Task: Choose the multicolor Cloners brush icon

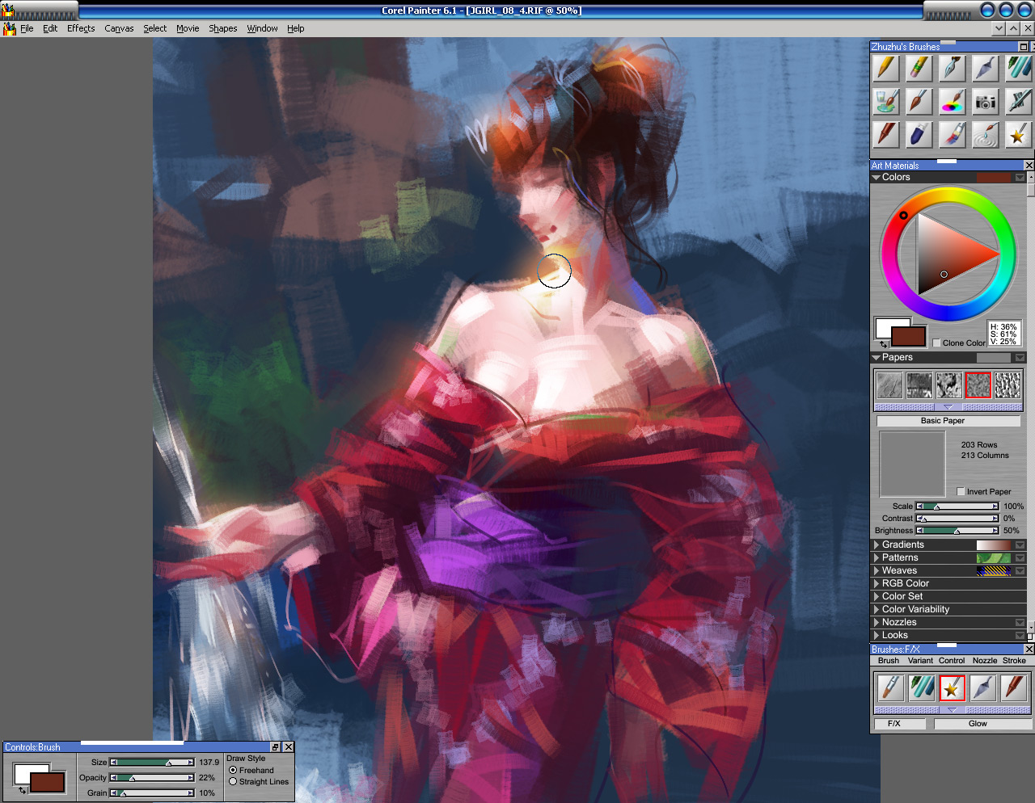Action: (953, 134)
